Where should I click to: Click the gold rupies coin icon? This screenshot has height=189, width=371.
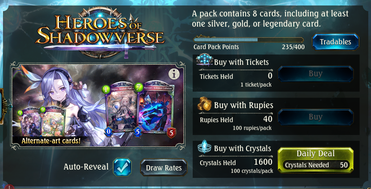pyautogui.click(x=205, y=104)
